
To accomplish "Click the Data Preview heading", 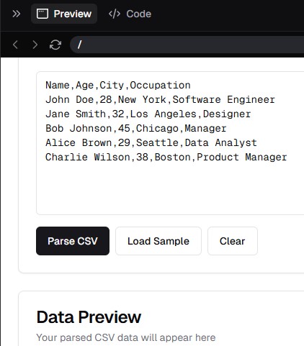I will click(89, 317).
